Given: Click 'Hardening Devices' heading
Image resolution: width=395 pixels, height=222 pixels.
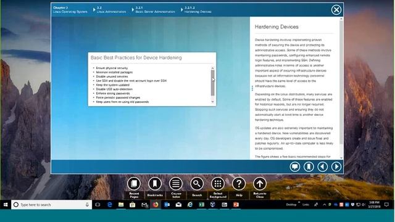Looking at the screenshot, I should (276, 27).
